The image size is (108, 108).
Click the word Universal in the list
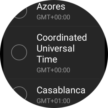(x=55, y=48)
